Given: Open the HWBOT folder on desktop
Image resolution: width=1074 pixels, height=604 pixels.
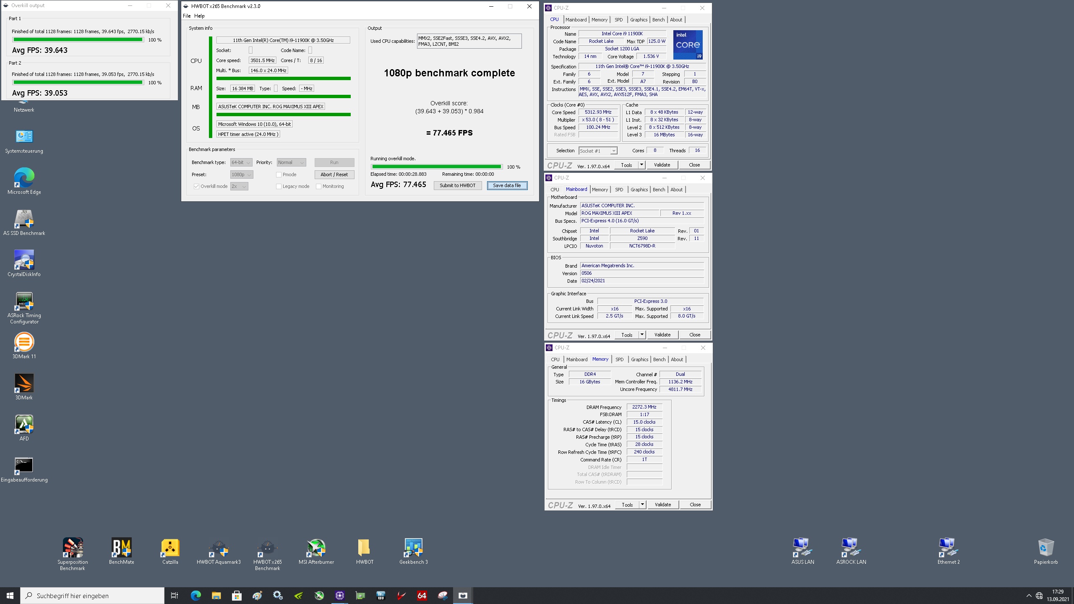Looking at the screenshot, I should pos(365,551).
